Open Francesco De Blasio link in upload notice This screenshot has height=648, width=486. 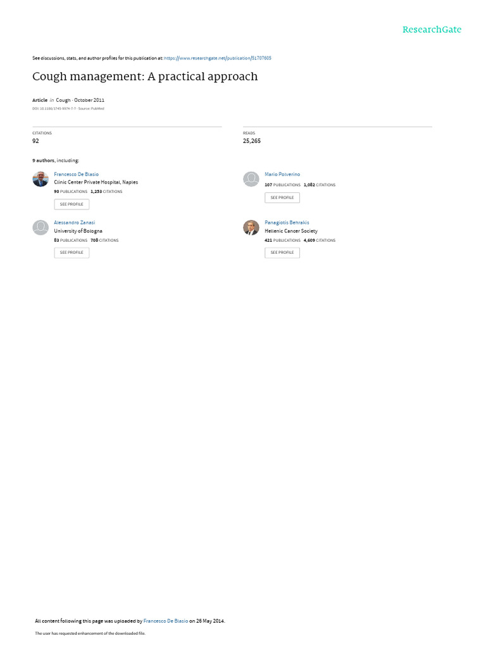point(166,621)
